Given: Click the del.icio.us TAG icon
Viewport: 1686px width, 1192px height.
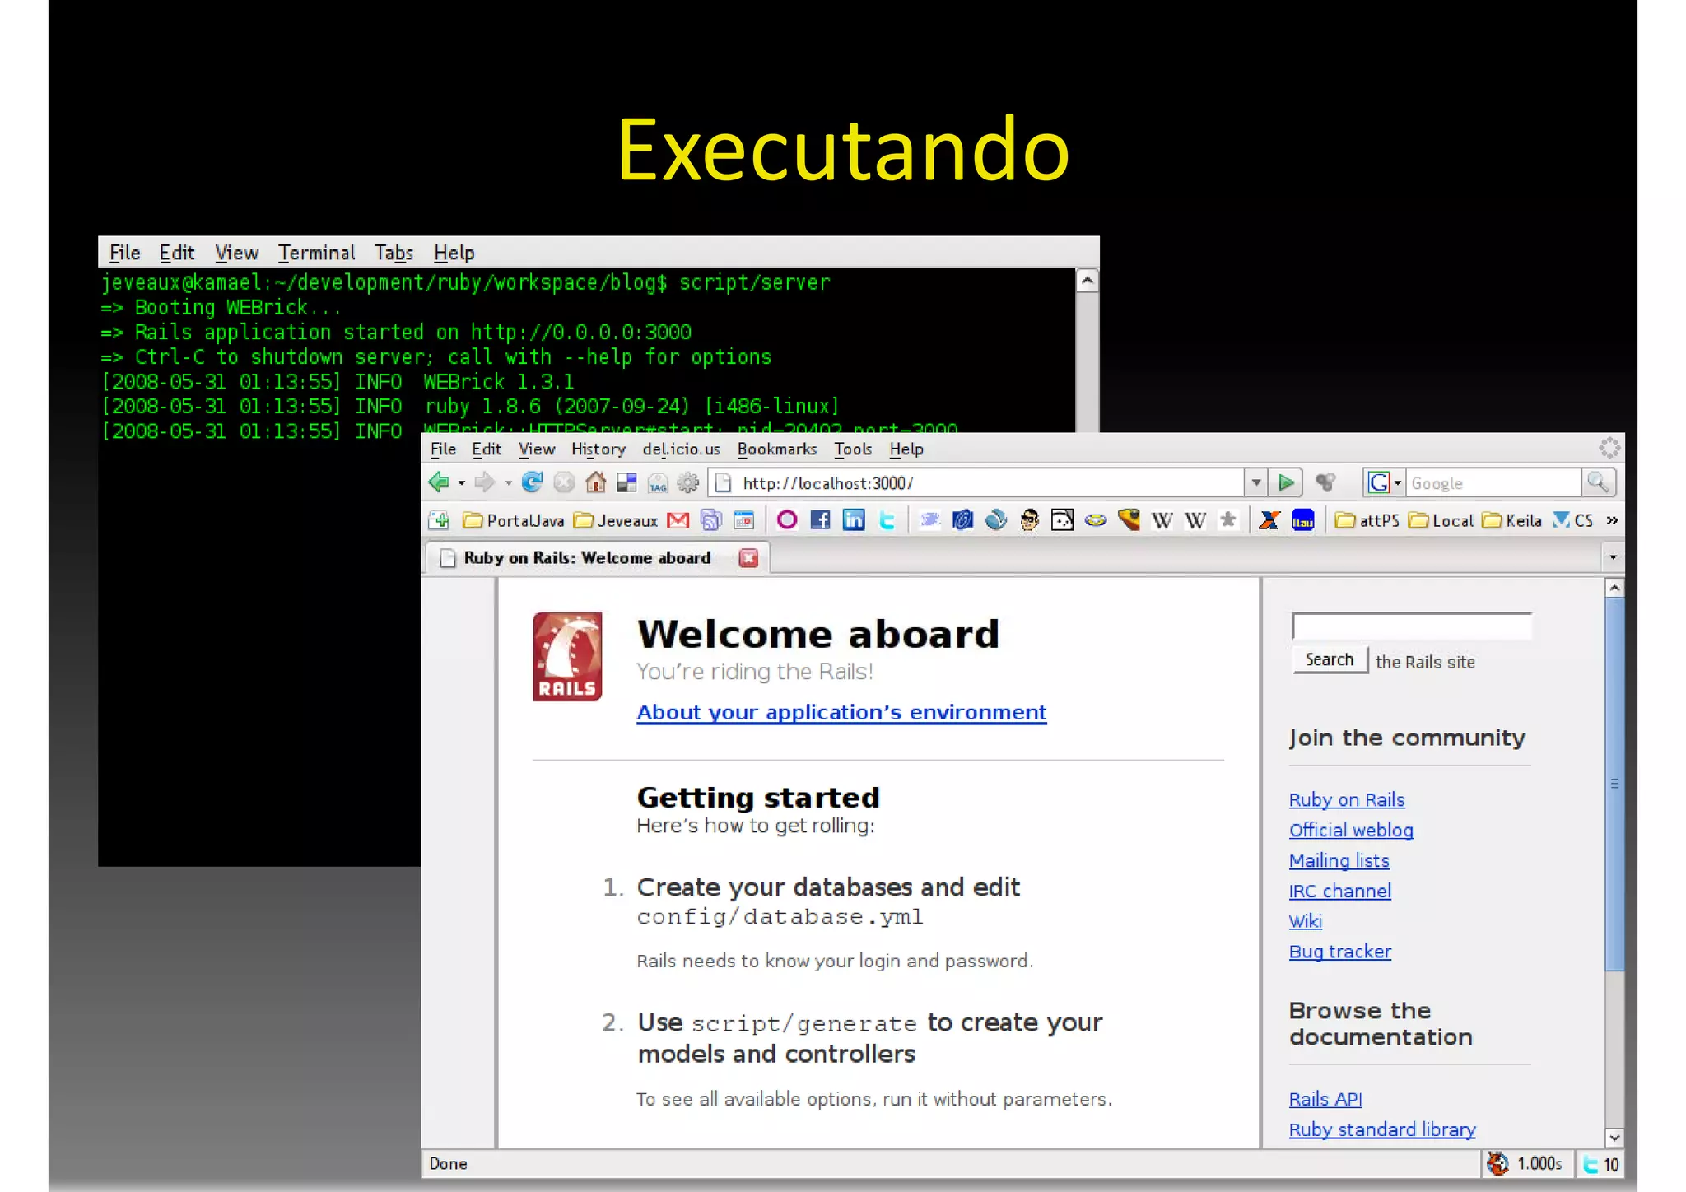Looking at the screenshot, I should click(x=658, y=483).
